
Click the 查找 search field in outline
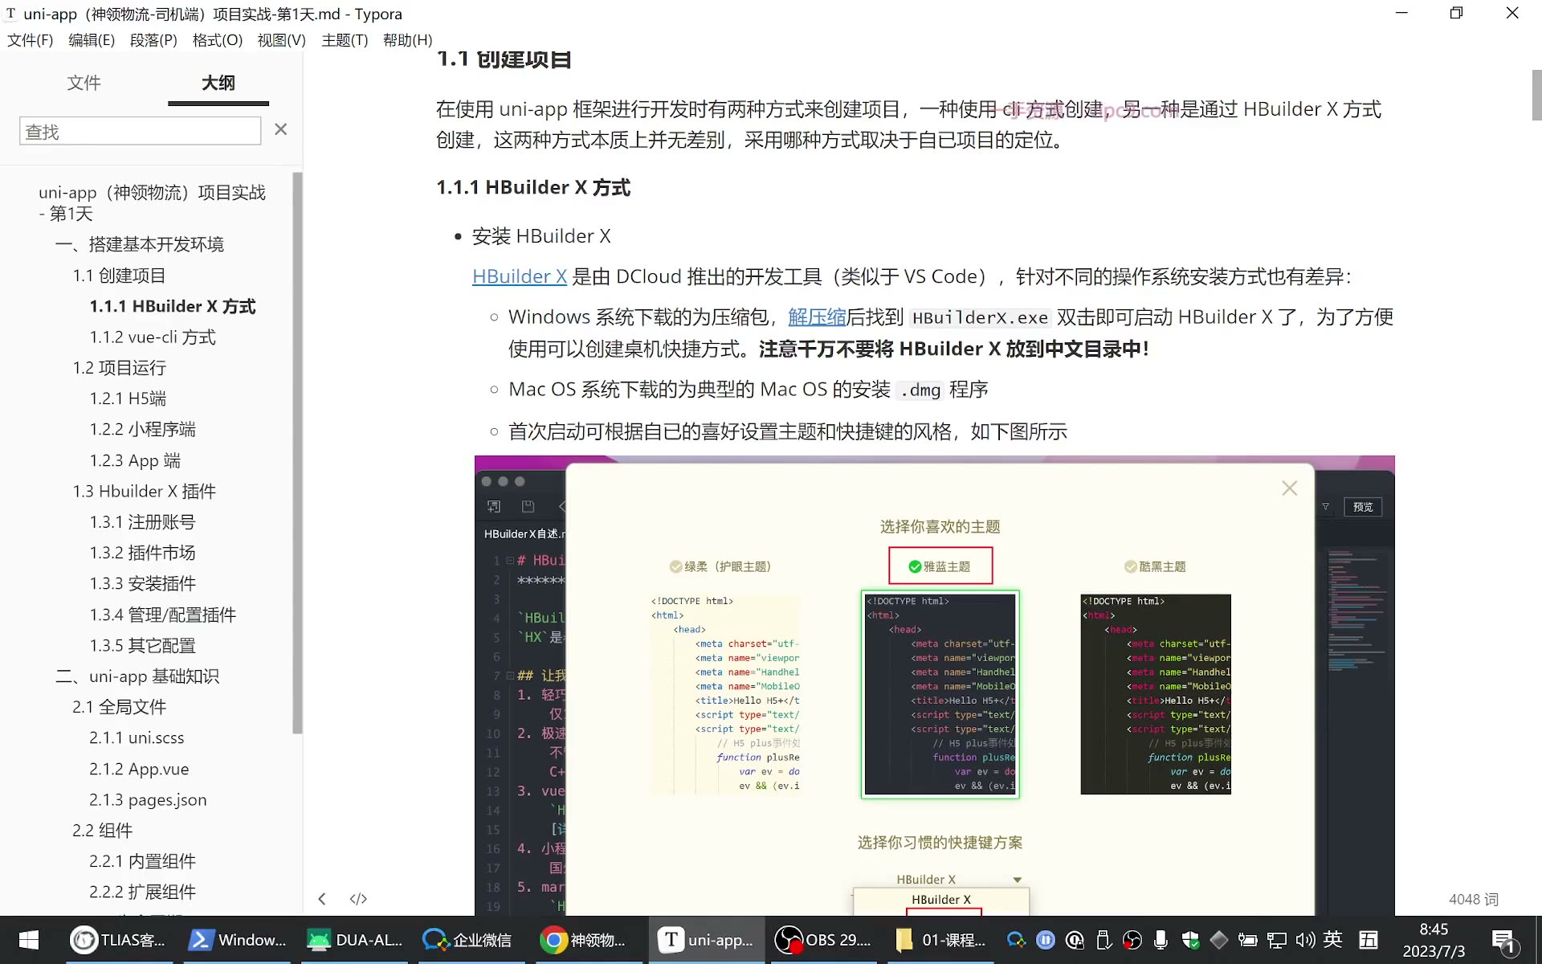coord(140,131)
